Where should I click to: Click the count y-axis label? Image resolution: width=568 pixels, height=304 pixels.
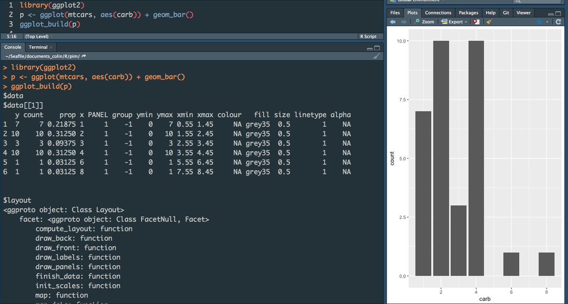[x=392, y=158]
